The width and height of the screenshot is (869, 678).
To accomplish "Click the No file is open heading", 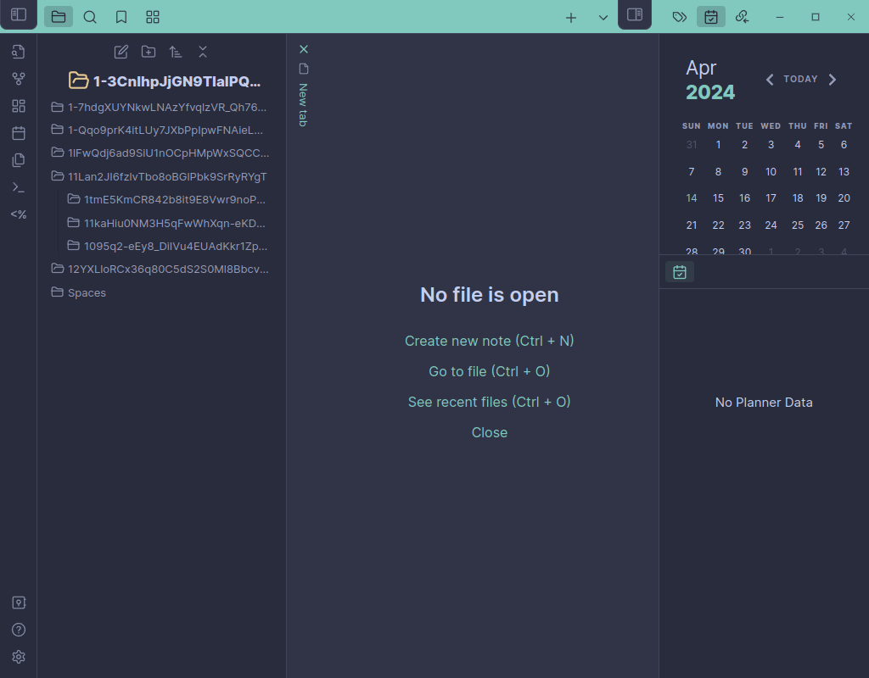I will (x=489, y=295).
